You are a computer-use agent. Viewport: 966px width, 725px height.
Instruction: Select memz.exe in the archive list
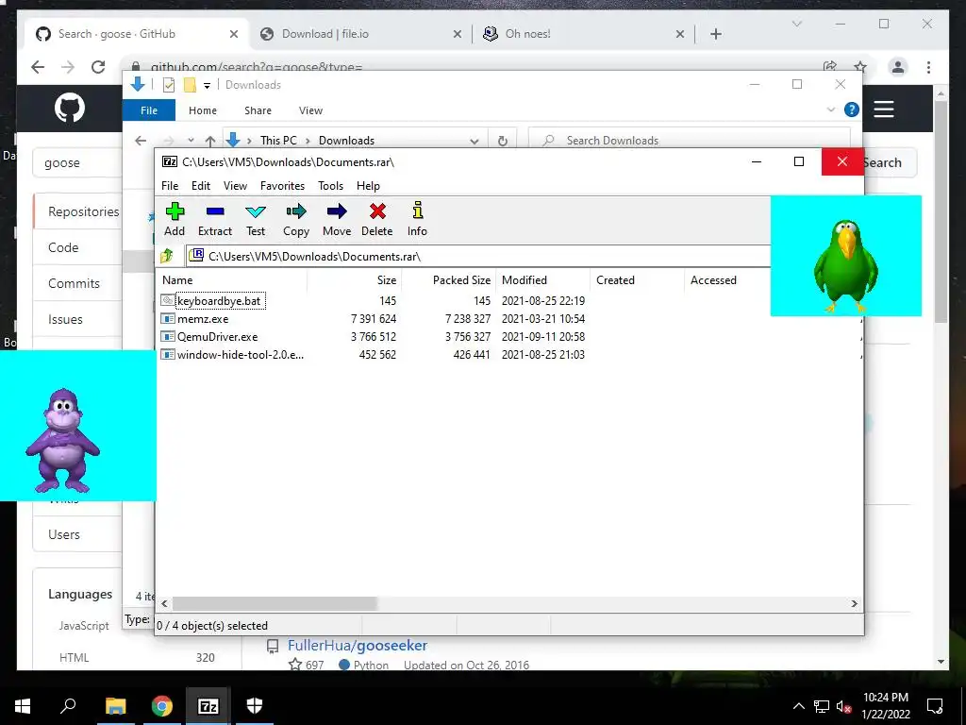(x=203, y=319)
